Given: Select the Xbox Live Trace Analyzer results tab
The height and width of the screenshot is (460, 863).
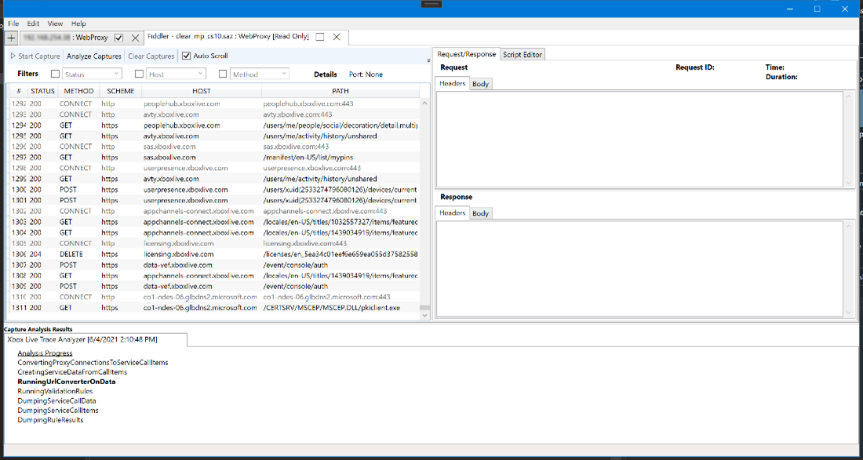Looking at the screenshot, I should (95, 340).
